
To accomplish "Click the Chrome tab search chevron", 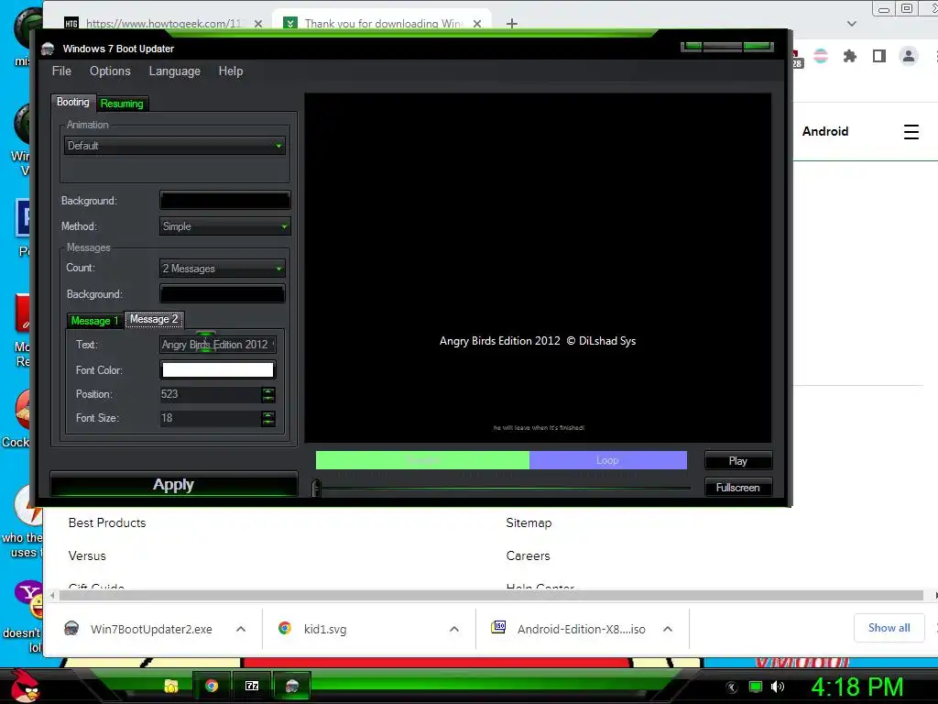I will pos(852,24).
